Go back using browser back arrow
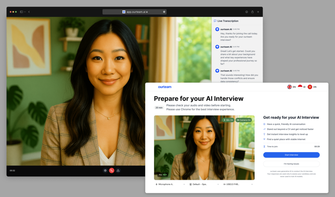This screenshot has width=335, height=197. point(29,12)
